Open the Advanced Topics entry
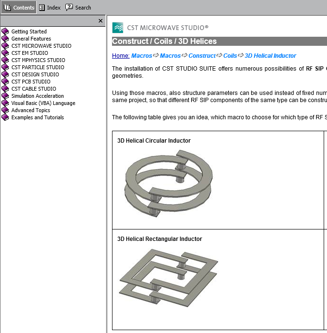Image resolution: width=327 pixels, height=333 pixels. click(31, 110)
